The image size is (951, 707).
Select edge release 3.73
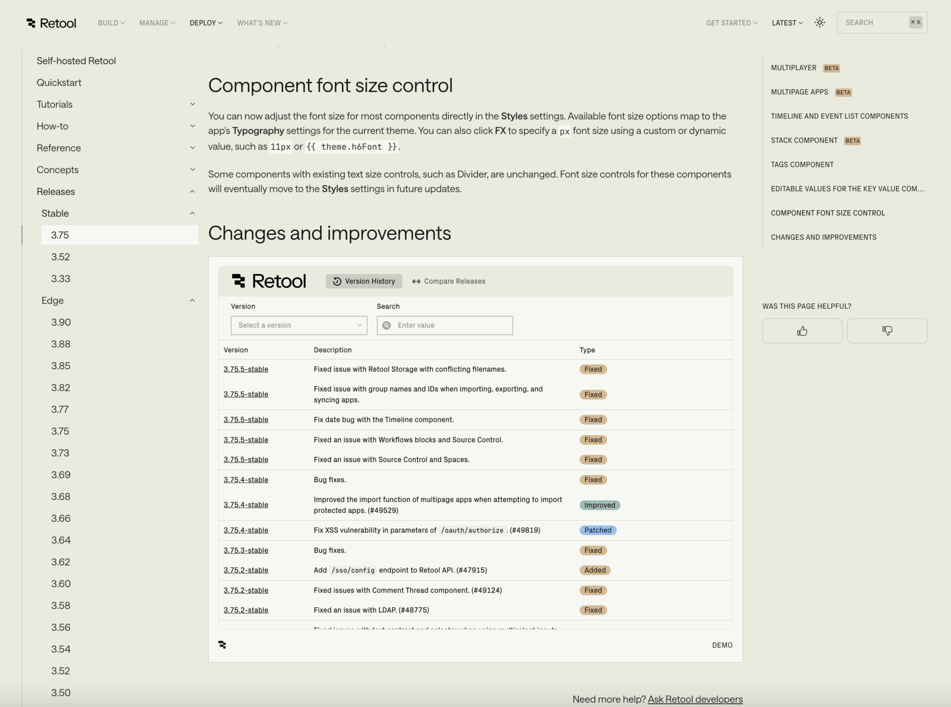coord(60,453)
